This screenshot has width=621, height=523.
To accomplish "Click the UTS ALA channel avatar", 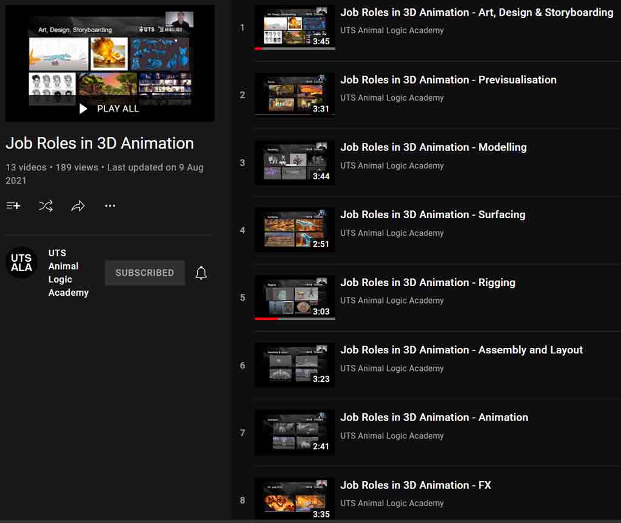I will tap(21, 262).
